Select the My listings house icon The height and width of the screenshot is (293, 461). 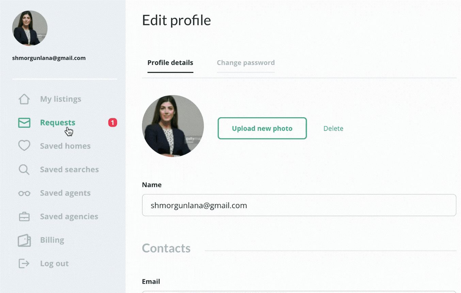click(24, 99)
